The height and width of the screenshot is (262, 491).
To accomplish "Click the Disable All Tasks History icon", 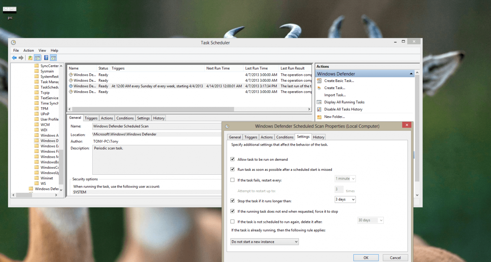I will pos(319,109).
